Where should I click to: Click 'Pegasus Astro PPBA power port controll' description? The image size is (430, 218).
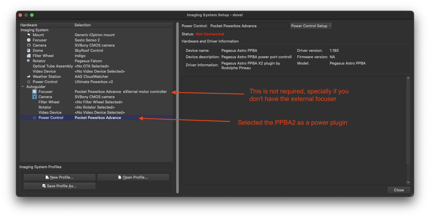click(256, 57)
